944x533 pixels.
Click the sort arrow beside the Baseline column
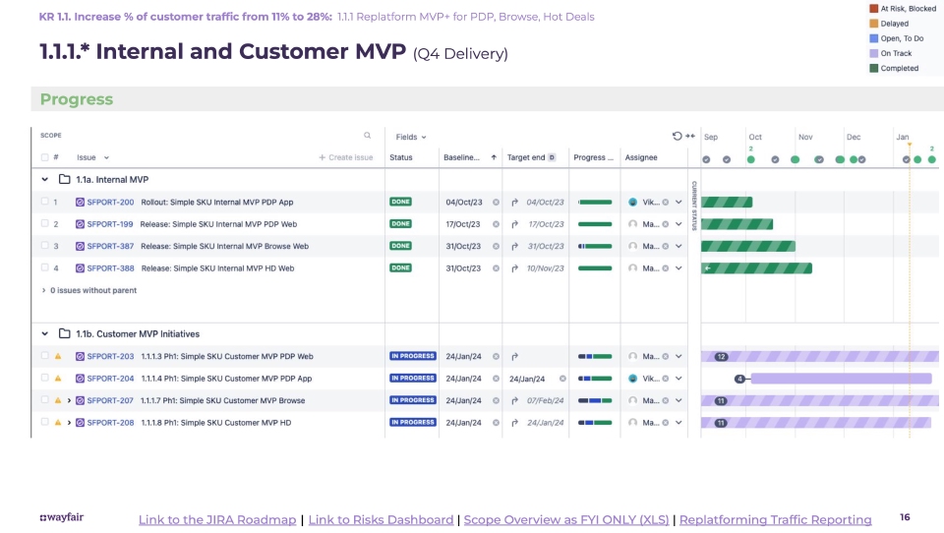(x=494, y=157)
